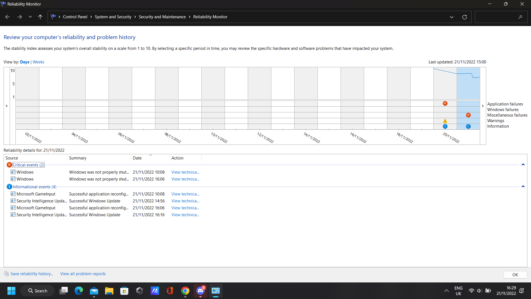This screenshot has height=299, width=531.
Task: Click the yellow warning triangle in chart
Action: (445, 121)
